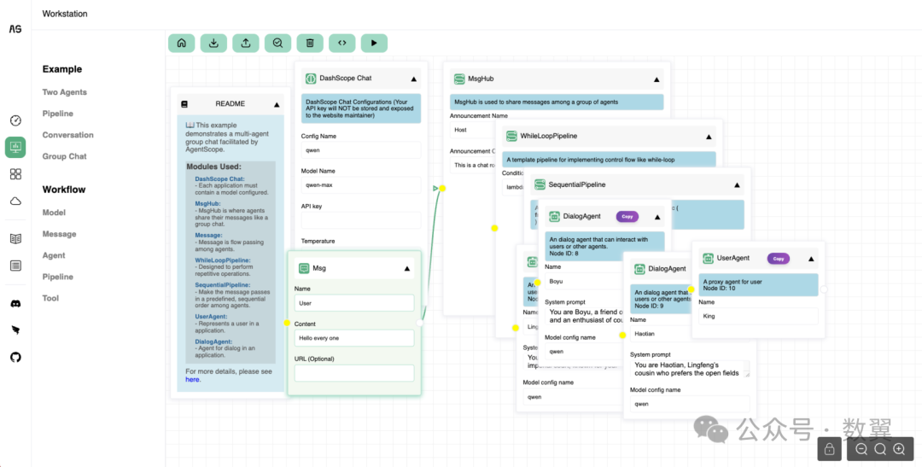Screen dimensions: 922x467
Task: Click the Model Name field 'qwen-max'
Action: pyautogui.click(x=361, y=185)
